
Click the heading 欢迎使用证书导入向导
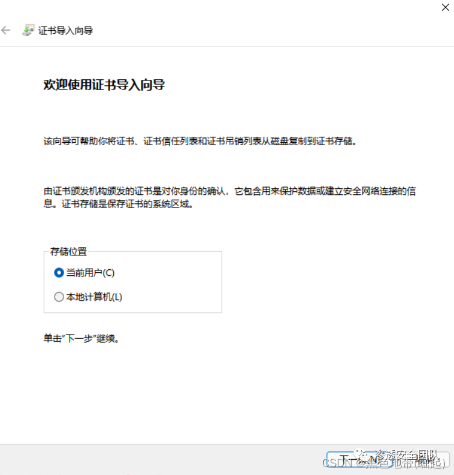coord(104,85)
